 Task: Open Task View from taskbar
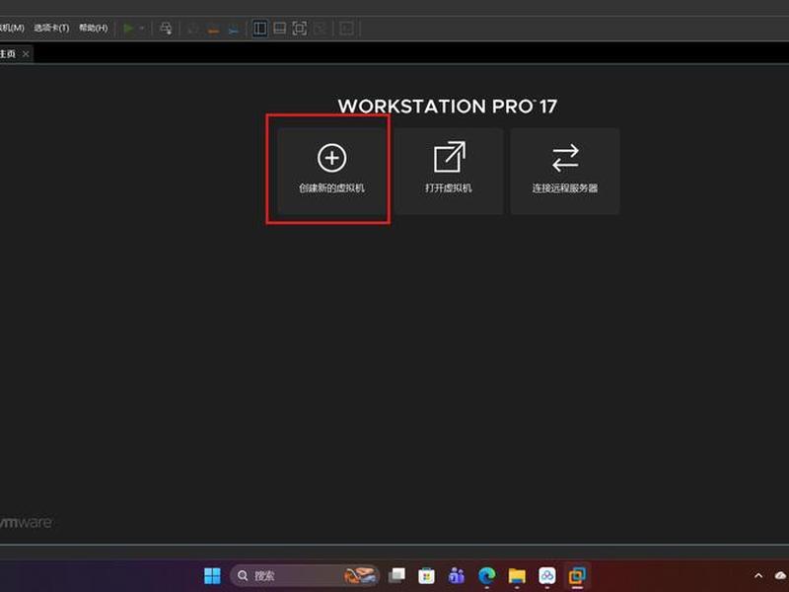pos(397,575)
